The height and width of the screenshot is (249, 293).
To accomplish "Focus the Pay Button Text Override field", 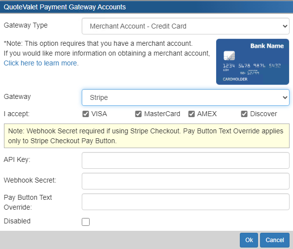I will (186, 202).
